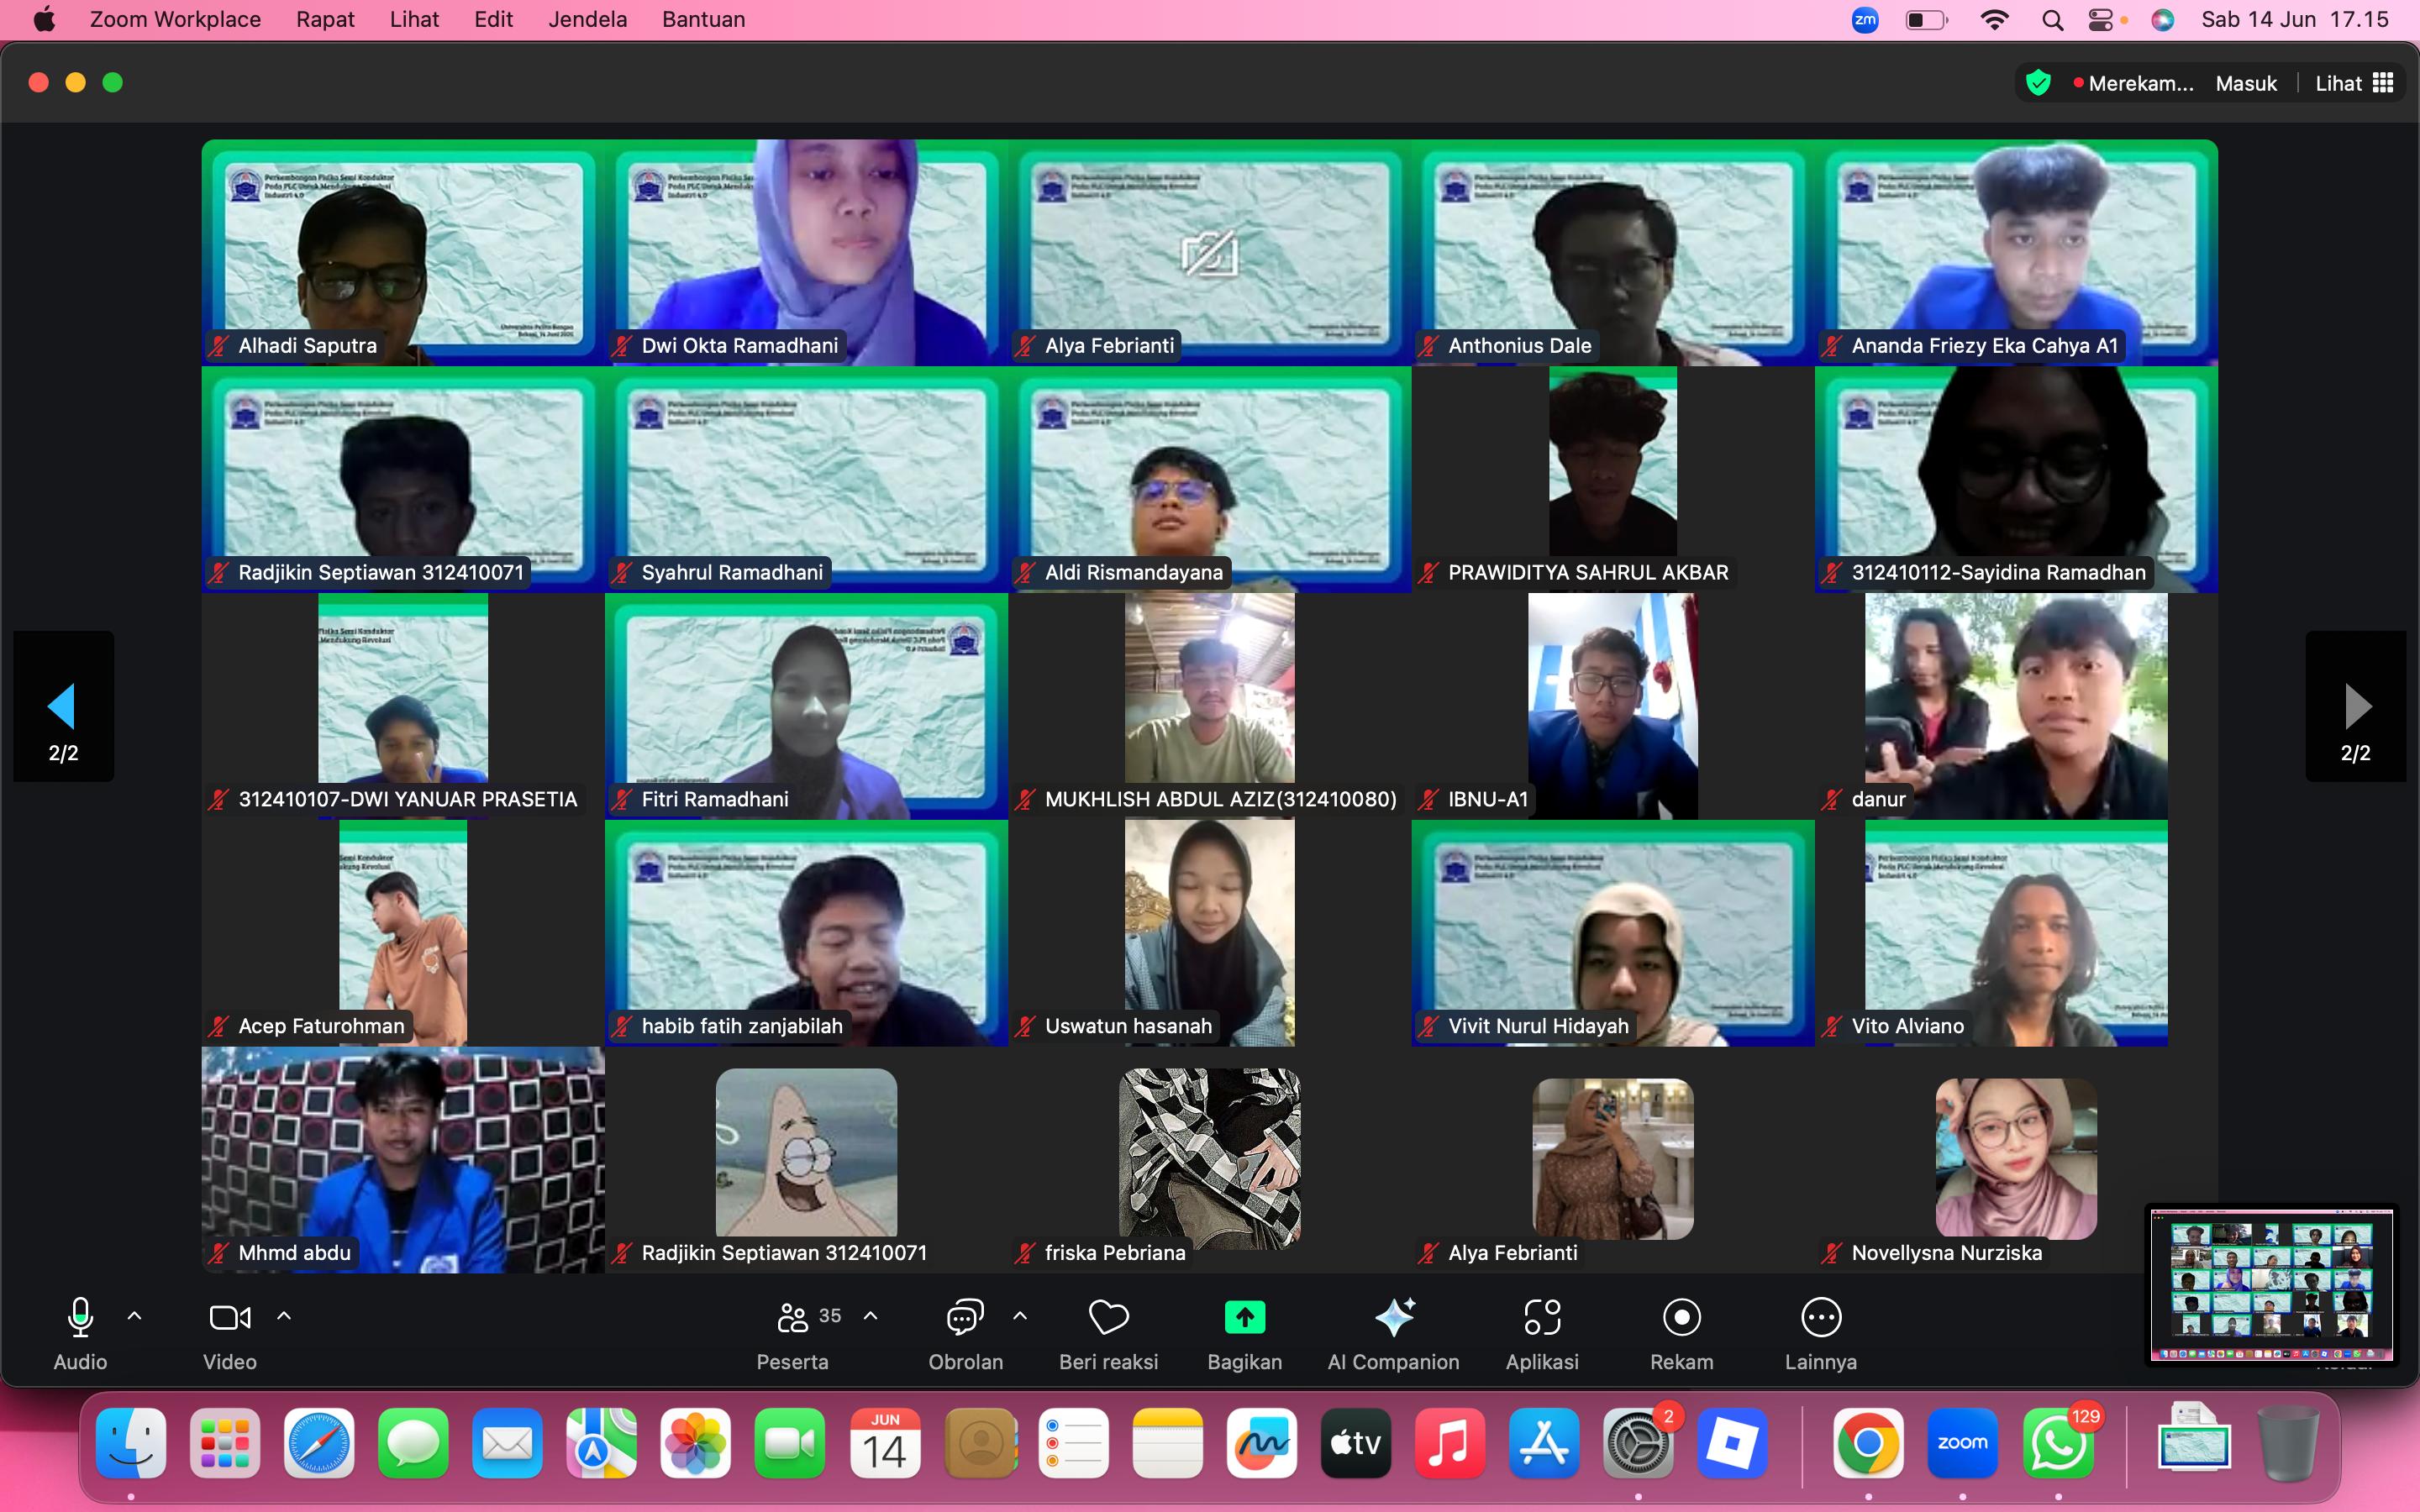Click the Masuk sign-in button
The image size is (2420, 1512).
[2245, 84]
